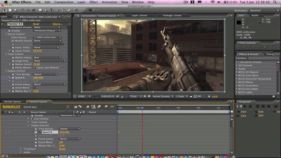Open the Display dropdown Twixtored Output
281x158 pixels.
tap(47, 31)
